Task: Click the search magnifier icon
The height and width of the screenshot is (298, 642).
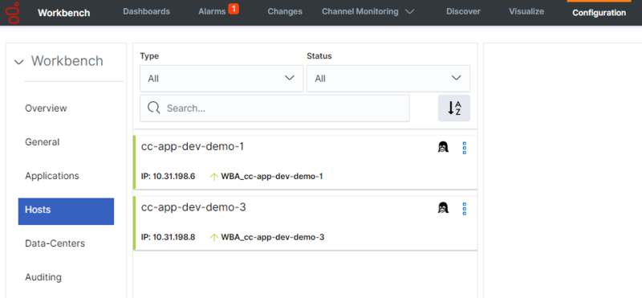Action: (x=153, y=108)
